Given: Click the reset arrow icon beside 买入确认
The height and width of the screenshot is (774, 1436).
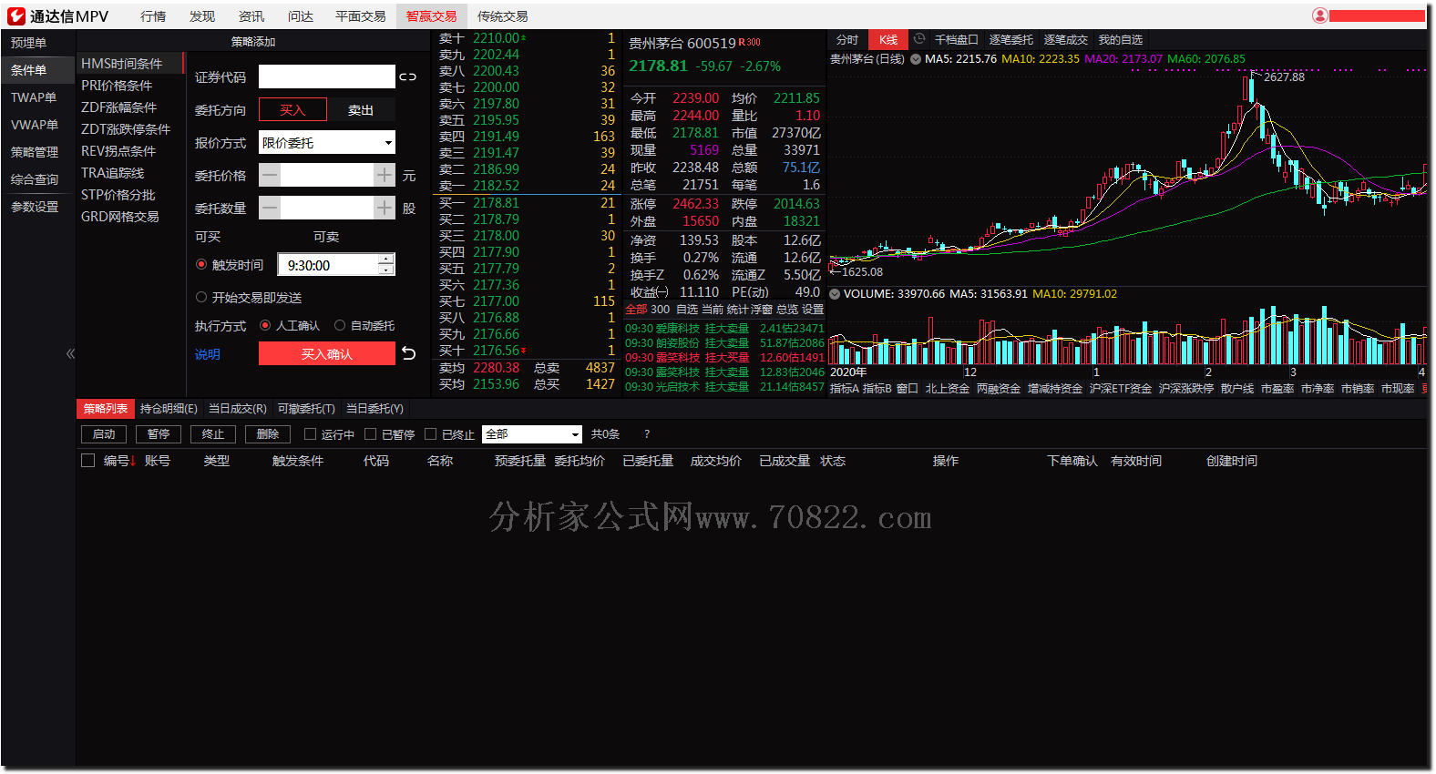Looking at the screenshot, I should coord(409,353).
